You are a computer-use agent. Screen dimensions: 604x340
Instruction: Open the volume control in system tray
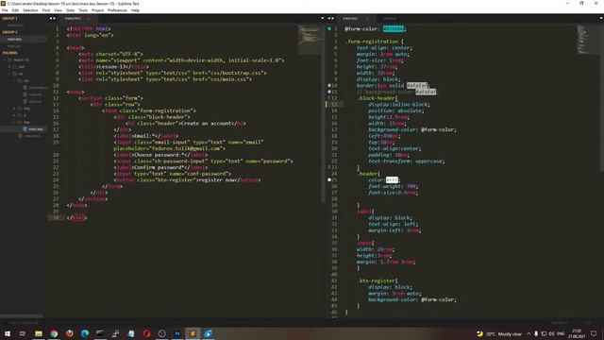pyautogui.click(x=551, y=333)
